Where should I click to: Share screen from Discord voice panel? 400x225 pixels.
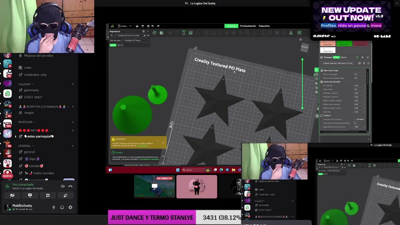(x=30, y=195)
